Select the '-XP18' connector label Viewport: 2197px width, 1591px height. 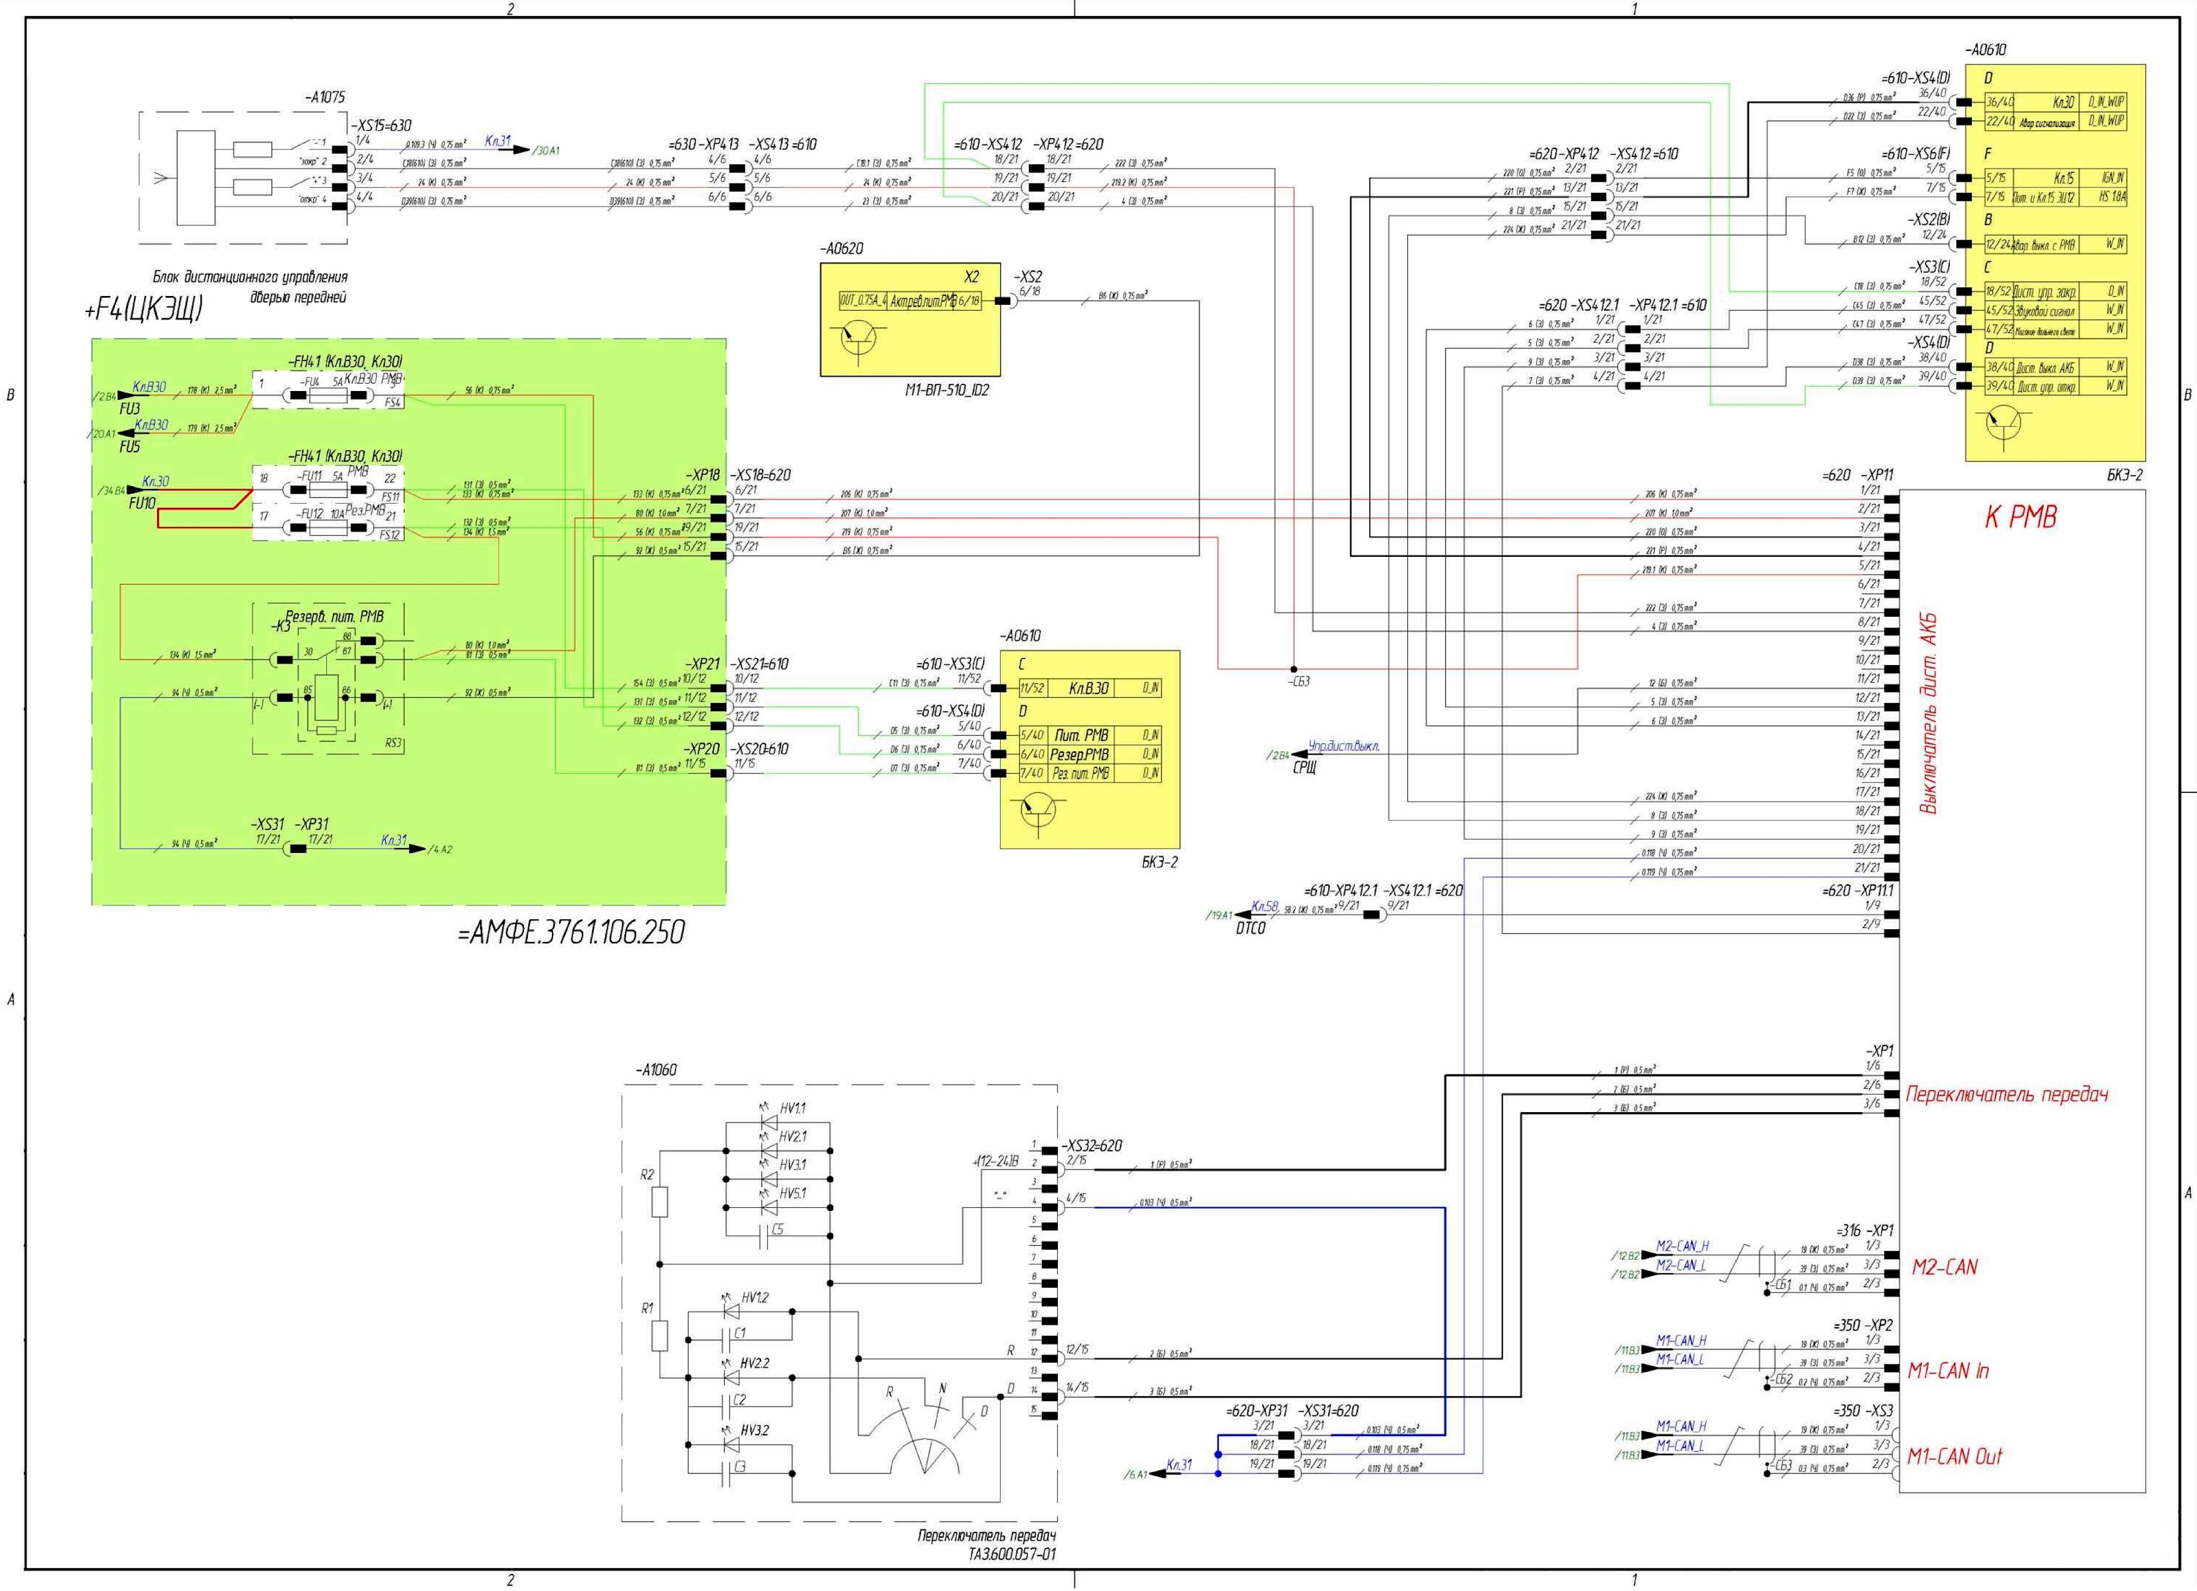click(x=702, y=476)
